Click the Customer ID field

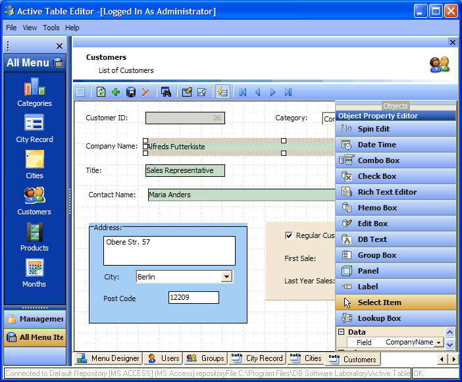click(185, 118)
